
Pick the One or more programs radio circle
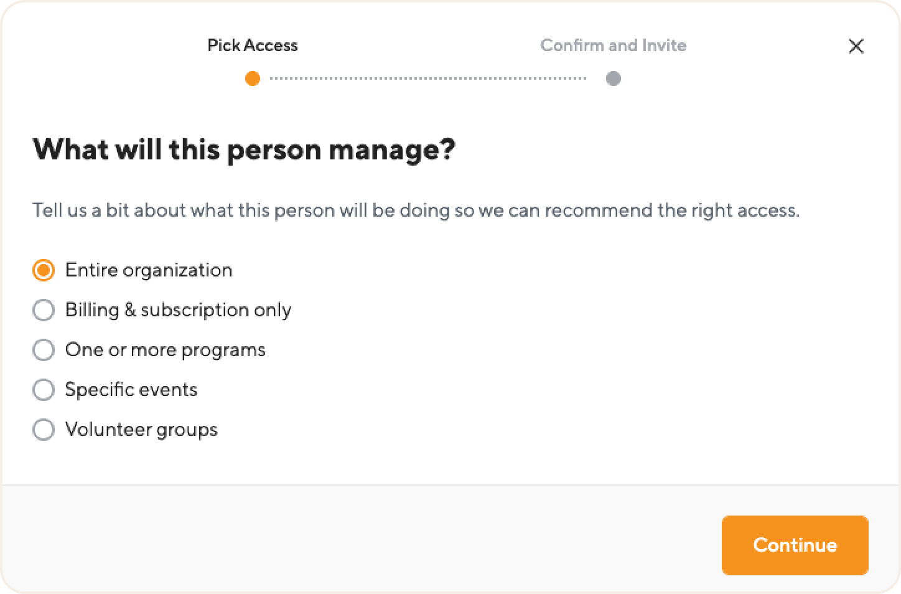pos(44,350)
